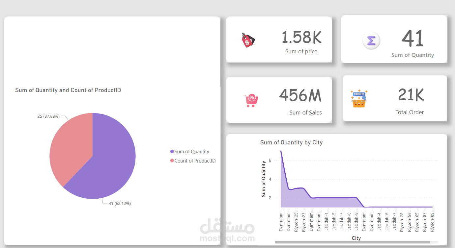Screen dimensions: 455x248
Task: Click the Riyadh-25 x-axis label
Action: coord(296,221)
